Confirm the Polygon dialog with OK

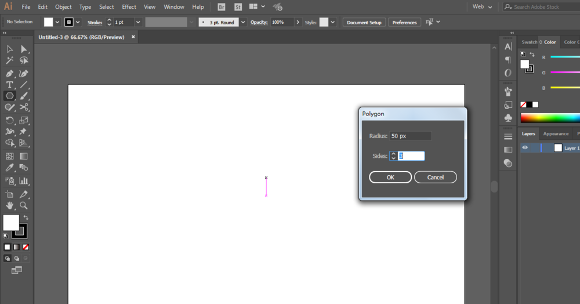tap(390, 177)
